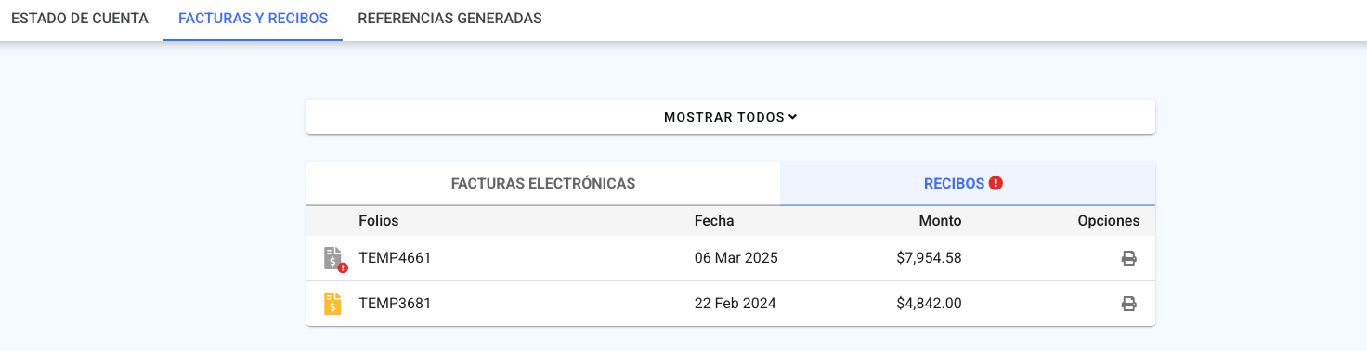The image size is (1367, 351).
Task: Click the Opciones column header
Action: 1109,221
